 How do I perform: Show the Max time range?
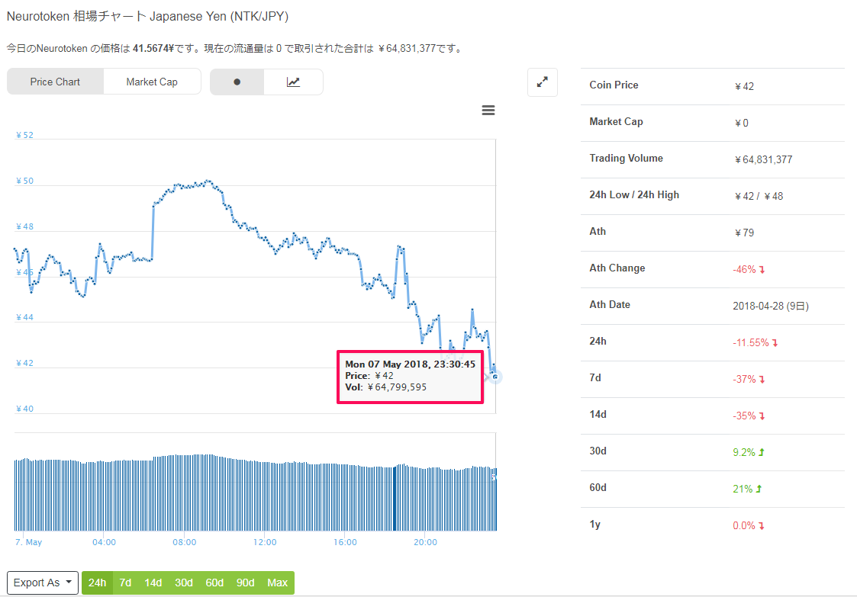[278, 583]
